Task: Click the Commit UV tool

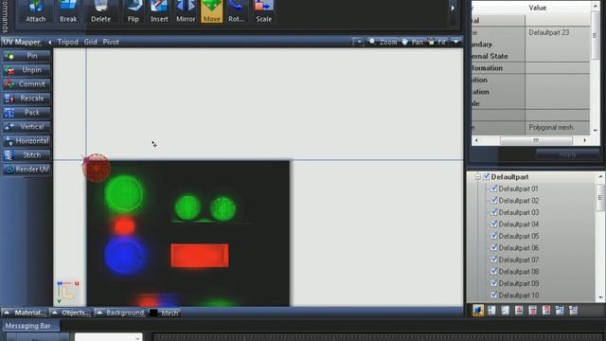Action: (x=27, y=84)
